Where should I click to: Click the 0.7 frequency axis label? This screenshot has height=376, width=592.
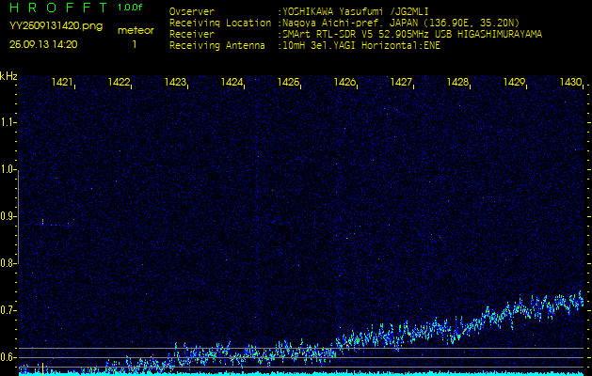pyautogui.click(x=8, y=310)
